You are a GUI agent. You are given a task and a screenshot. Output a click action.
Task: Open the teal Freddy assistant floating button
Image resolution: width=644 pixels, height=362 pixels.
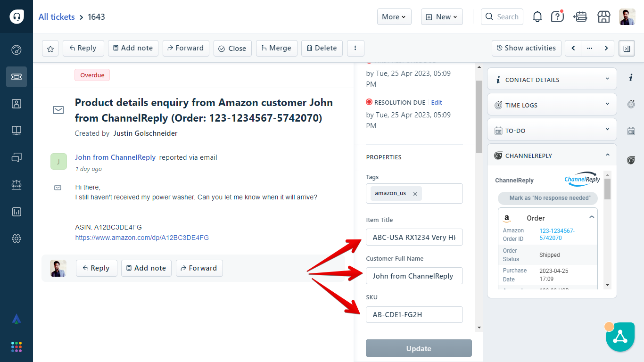[620, 337]
